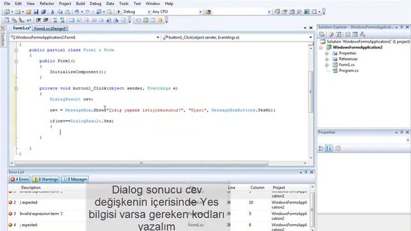Collapse the WindowsFormsApplication2 project node
Screen dimensions: 411x231
(321, 47)
